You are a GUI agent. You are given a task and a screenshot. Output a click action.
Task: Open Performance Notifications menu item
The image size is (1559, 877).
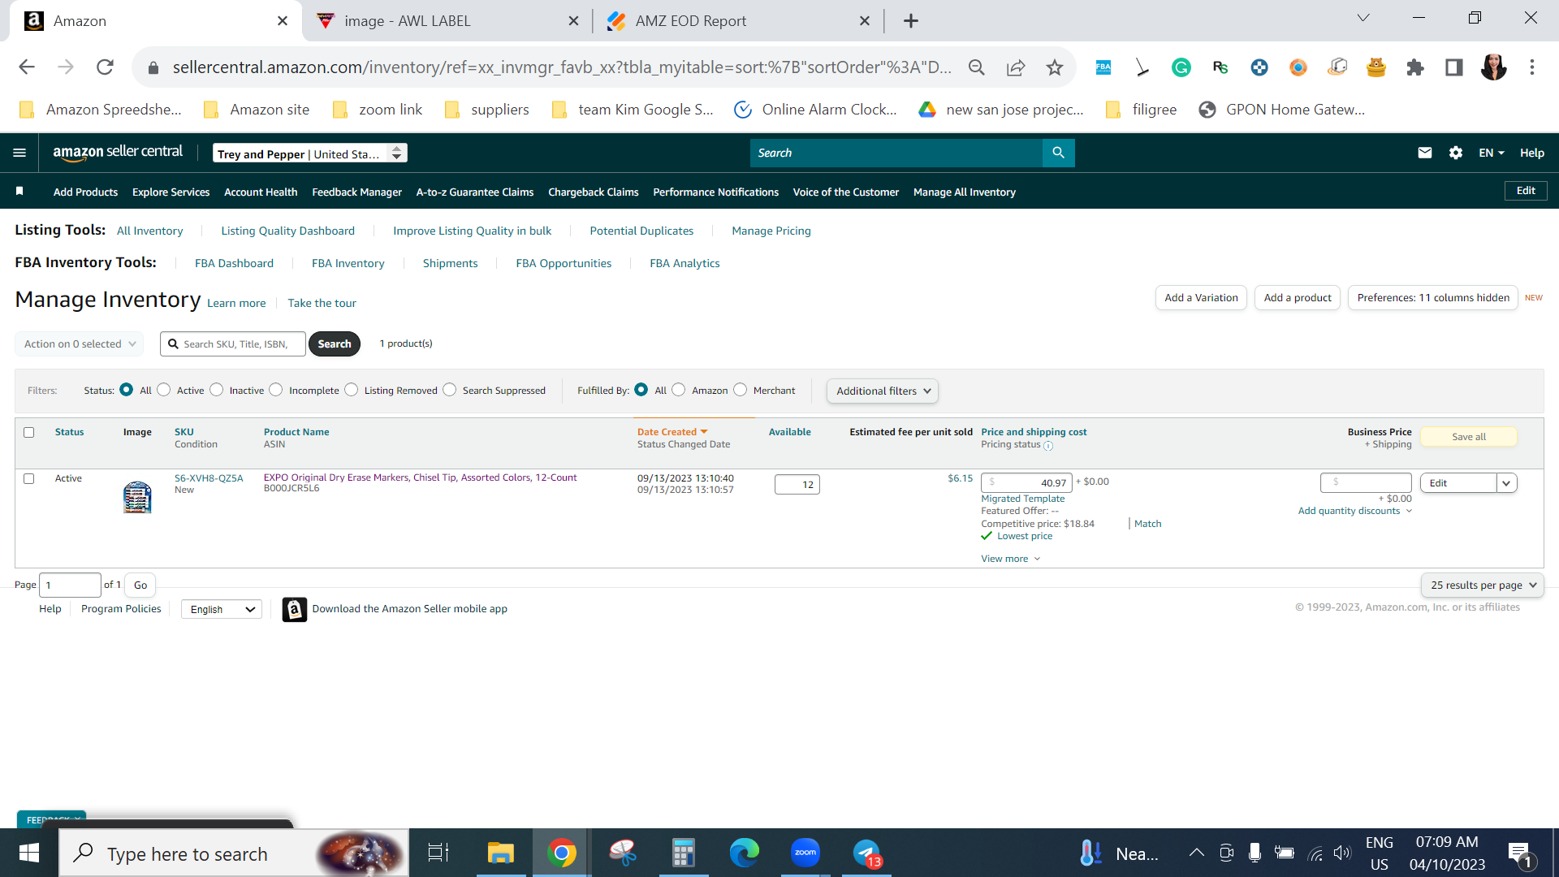(715, 192)
